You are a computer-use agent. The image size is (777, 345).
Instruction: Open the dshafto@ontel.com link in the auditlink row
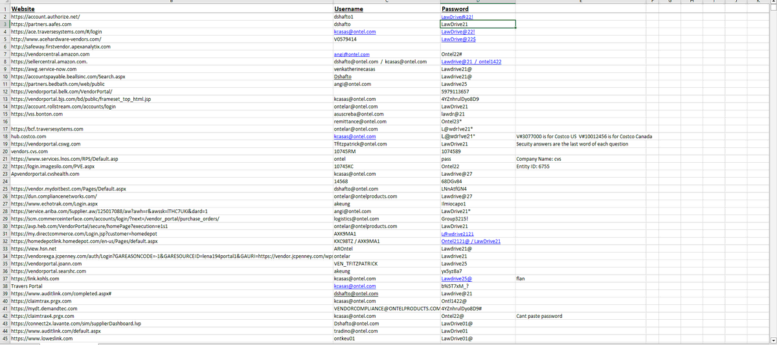click(355, 294)
